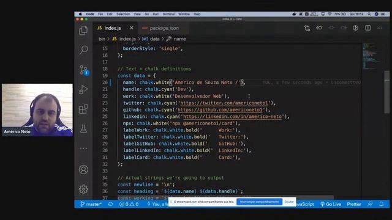The width and height of the screenshot is (392, 220).
Task: Open notifications bell in status bar
Action: pos(381,204)
